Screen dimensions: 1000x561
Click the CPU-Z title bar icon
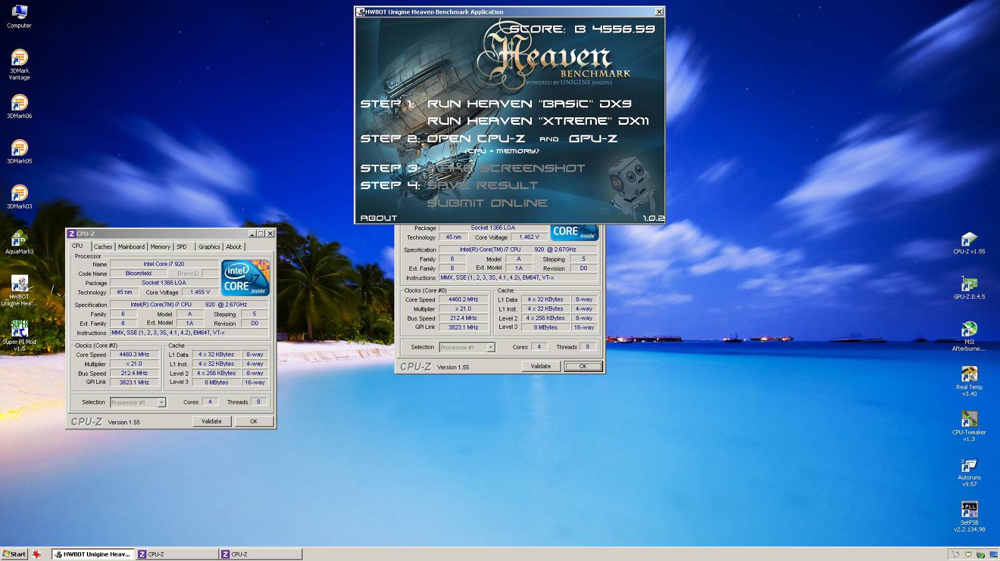tap(72, 233)
